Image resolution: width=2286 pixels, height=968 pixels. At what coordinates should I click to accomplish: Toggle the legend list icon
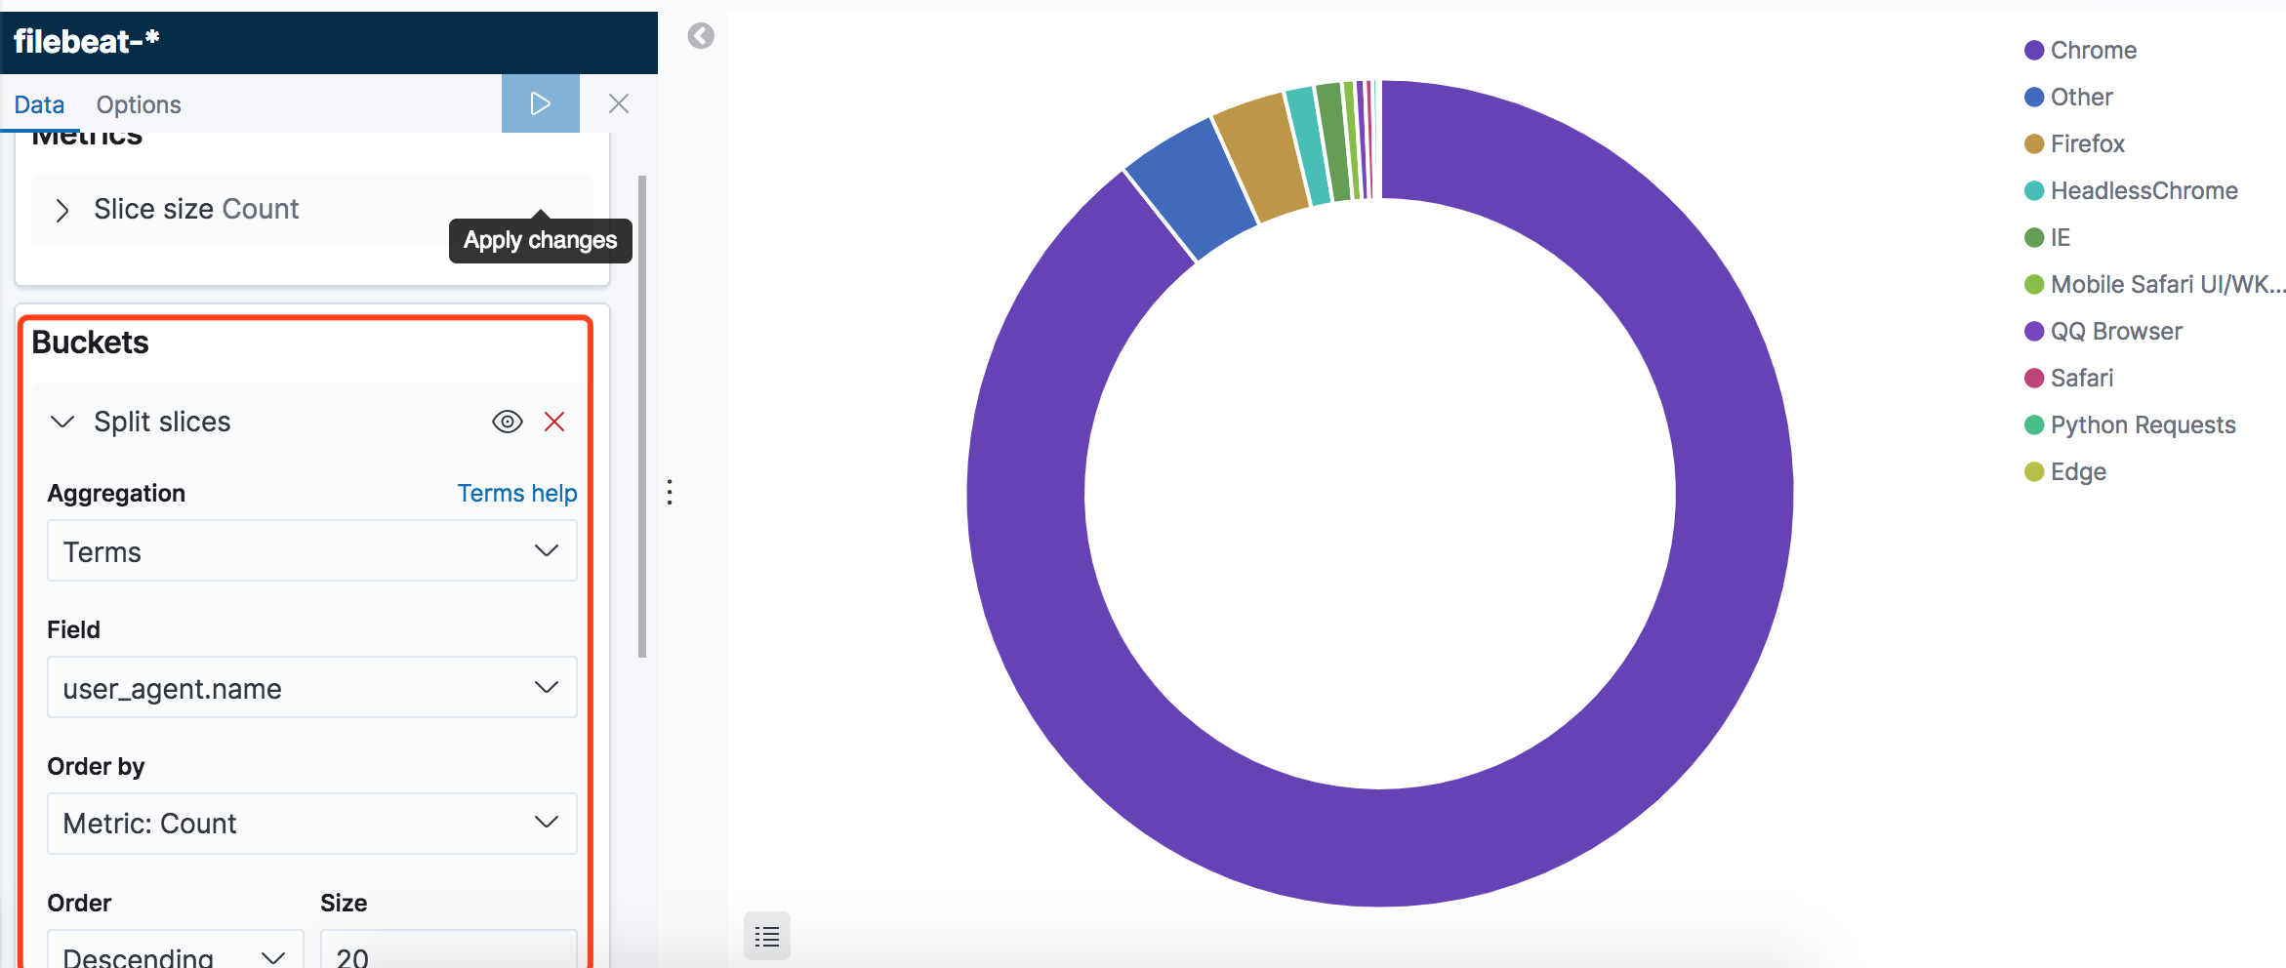[x=767, y=937]
